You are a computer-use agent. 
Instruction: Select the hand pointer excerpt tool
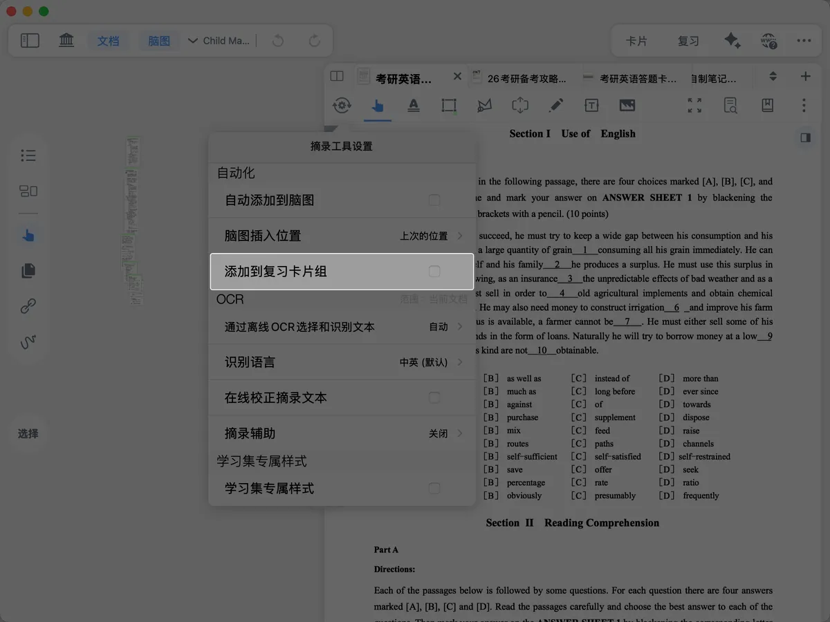point(378,106)
